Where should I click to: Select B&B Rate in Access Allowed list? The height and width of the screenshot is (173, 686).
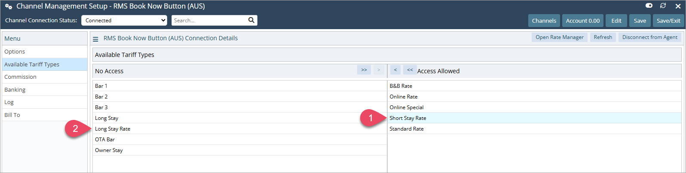534,86
